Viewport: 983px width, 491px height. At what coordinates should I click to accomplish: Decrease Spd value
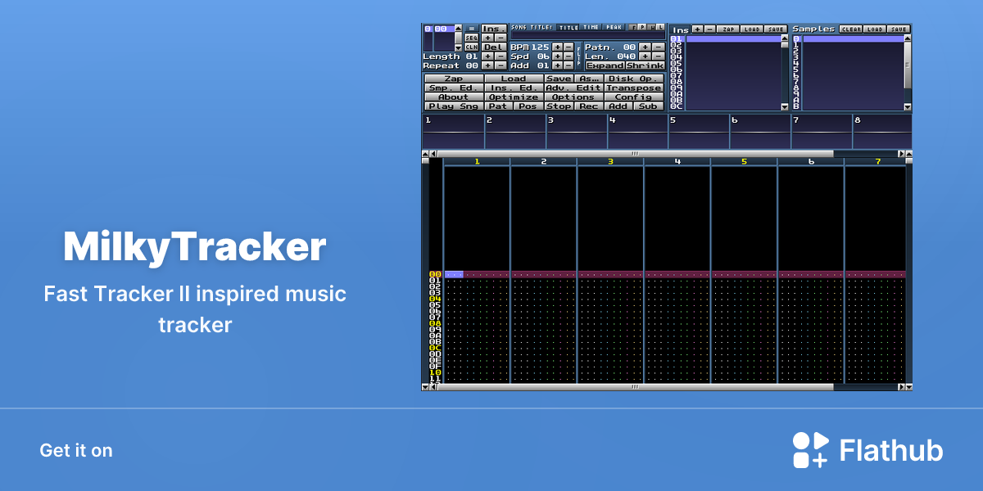coord(569,56)
